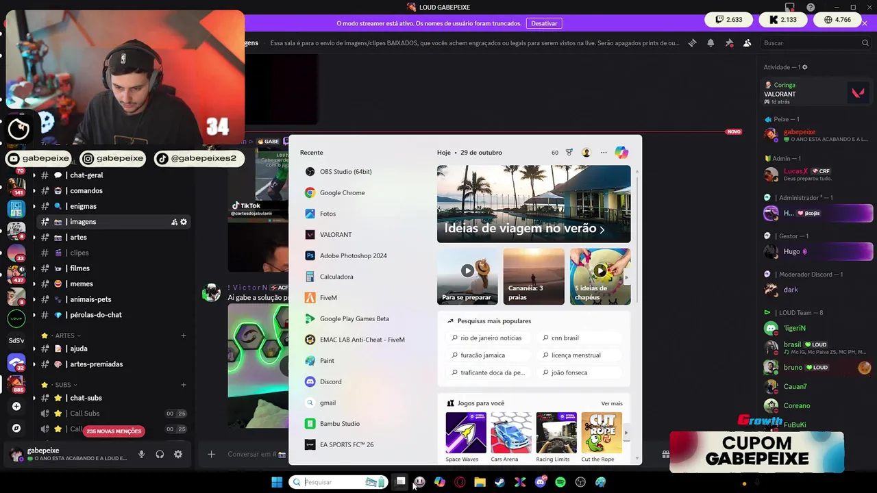Open Ideias de viagem no verão card
Screen dimensions: 877x493
[534, 204]
